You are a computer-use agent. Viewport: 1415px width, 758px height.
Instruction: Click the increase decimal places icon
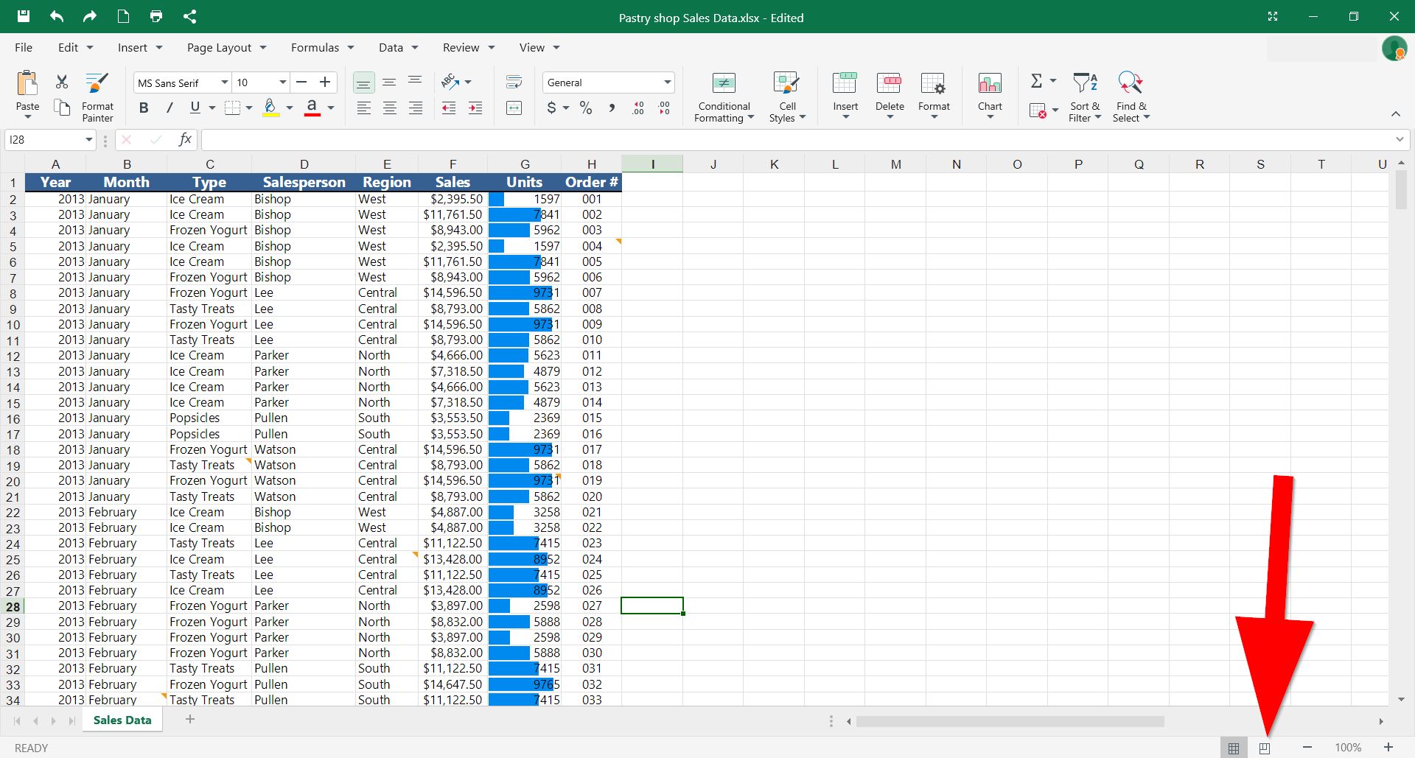click(637, 108)
